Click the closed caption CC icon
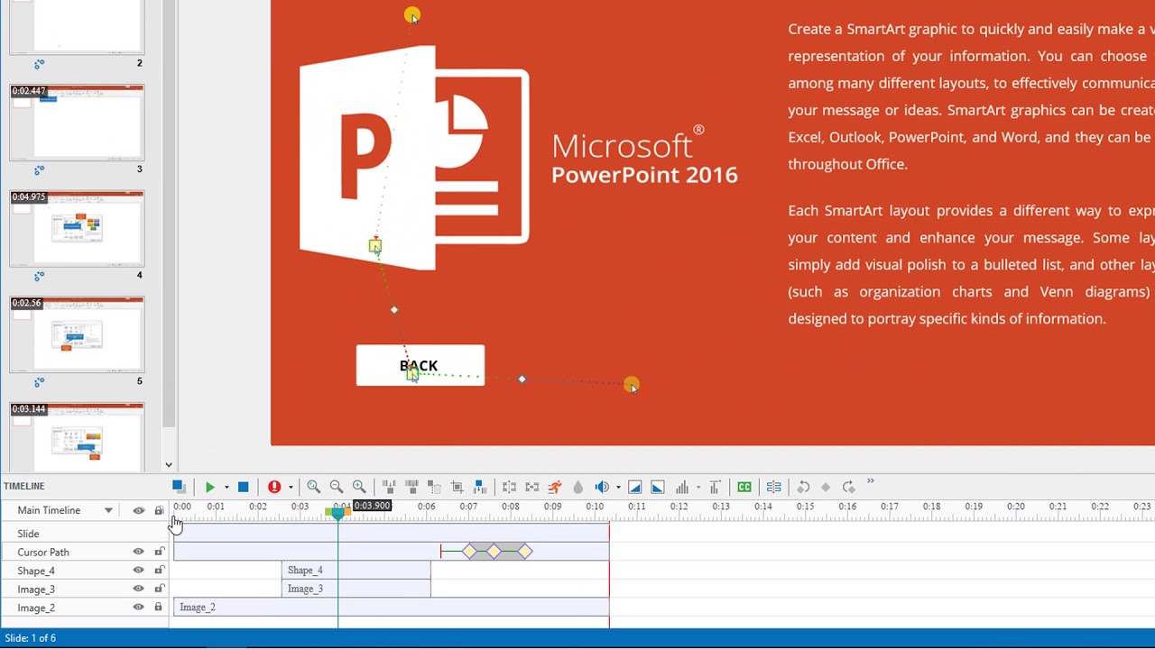The image size is (1155, 649). [744, 487]
